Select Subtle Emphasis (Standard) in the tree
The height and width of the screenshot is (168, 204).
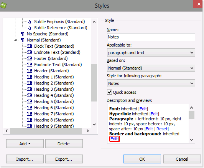tap(59, 22)
